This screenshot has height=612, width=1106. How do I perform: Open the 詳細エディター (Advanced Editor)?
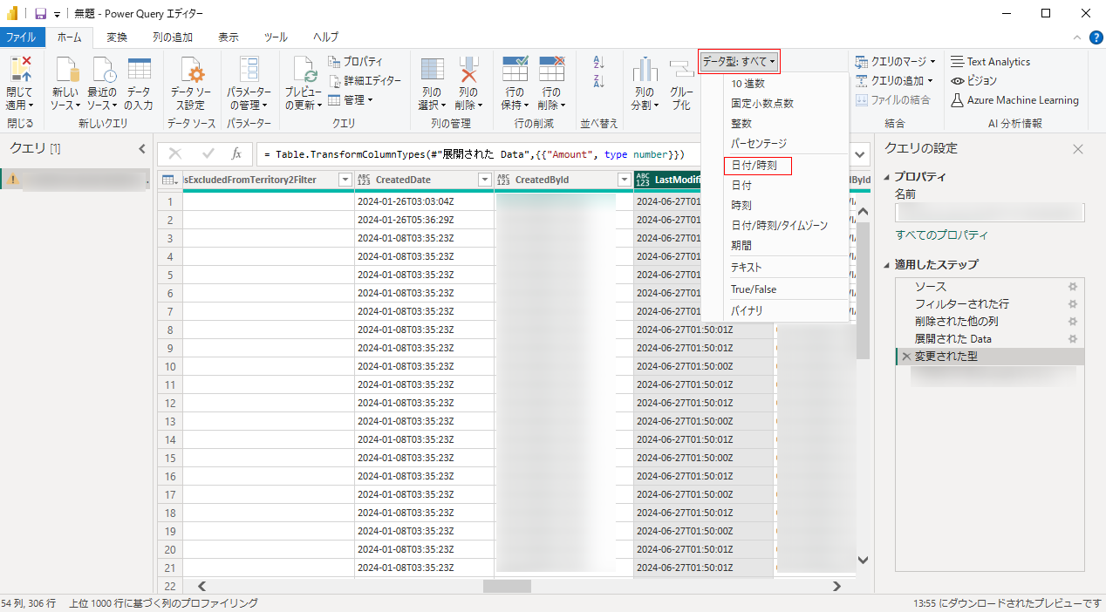(365, 80)
